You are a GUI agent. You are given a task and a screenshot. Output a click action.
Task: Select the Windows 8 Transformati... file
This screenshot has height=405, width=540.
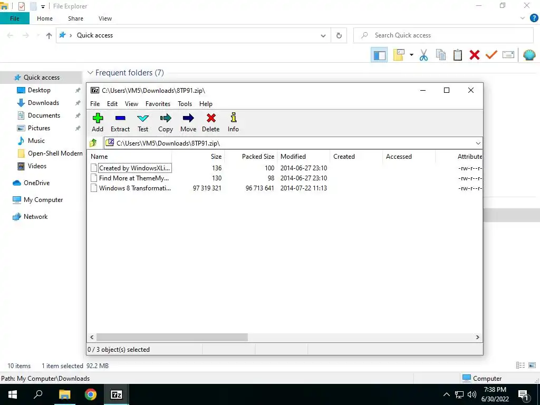[x=134, y=188]
